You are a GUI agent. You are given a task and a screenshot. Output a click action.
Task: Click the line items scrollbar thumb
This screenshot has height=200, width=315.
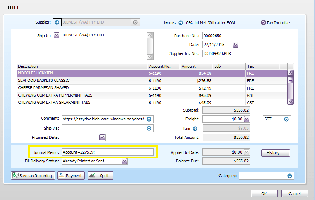click(x=290, y=80)
